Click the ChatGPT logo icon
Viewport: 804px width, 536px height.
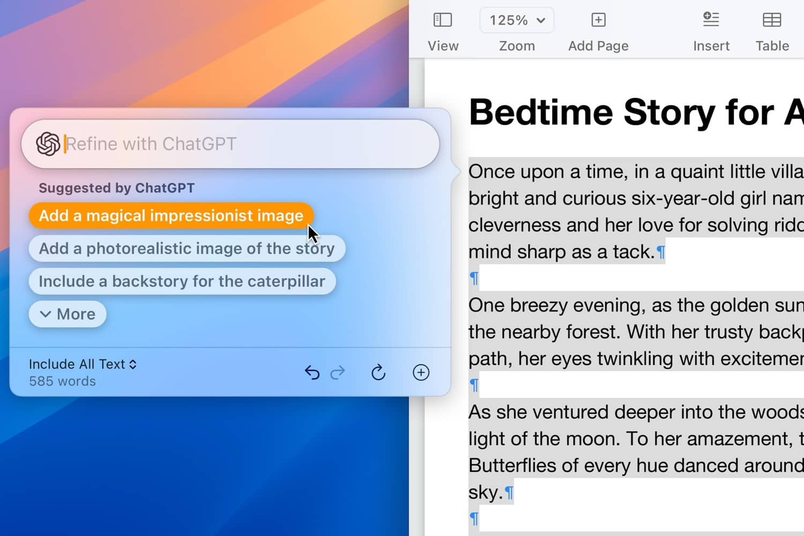48,144
